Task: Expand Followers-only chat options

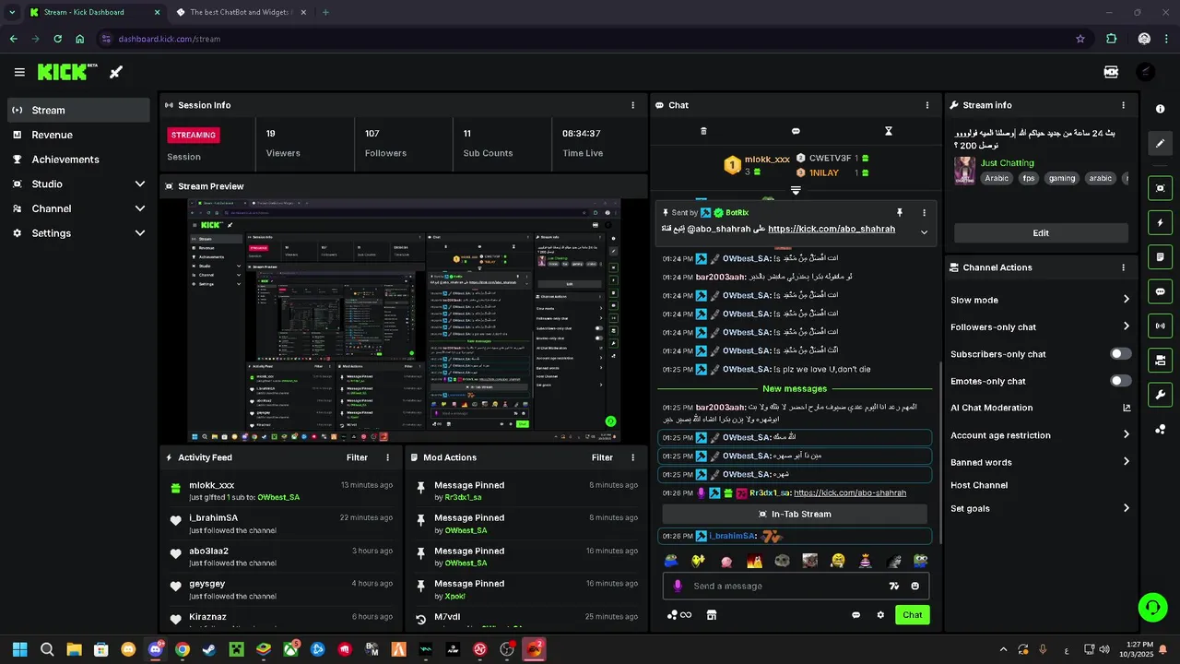Action: pyautogui.click(x=1126, y=326)
